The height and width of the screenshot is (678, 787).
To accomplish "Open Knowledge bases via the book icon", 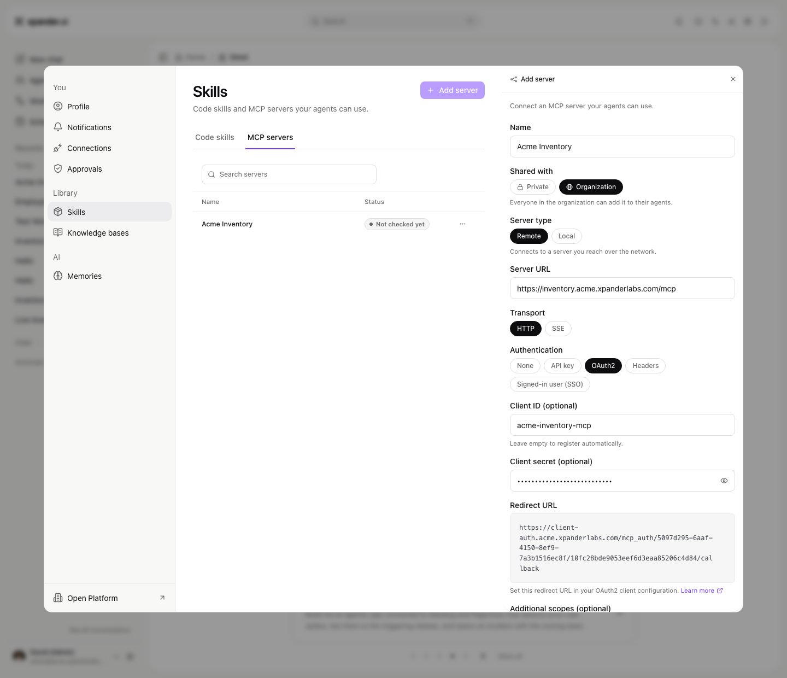I will coord(58,233).
